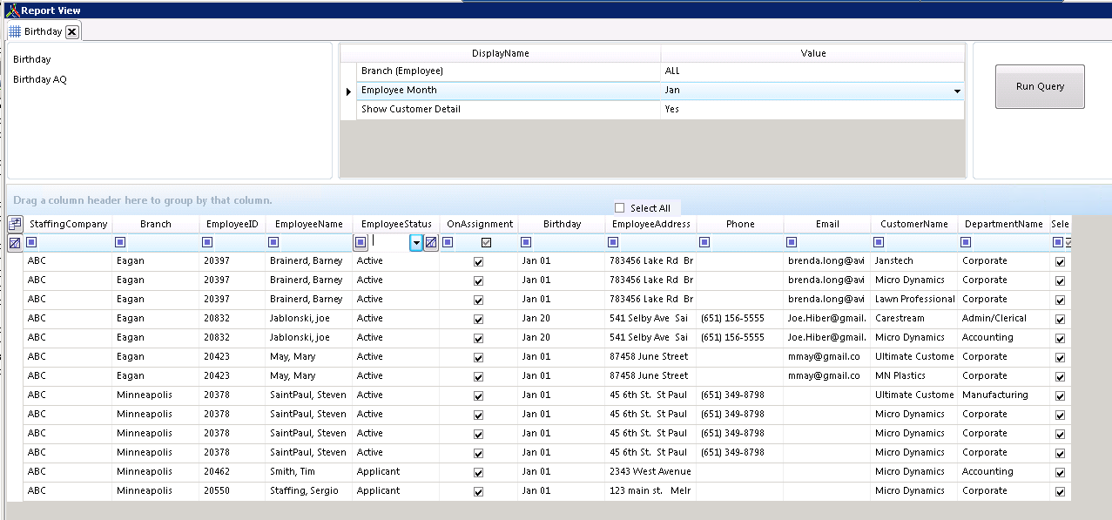The image size is (1112, 520).
Task: Click filter operator icon for Birthday column
Action: (x=526, y=243)
